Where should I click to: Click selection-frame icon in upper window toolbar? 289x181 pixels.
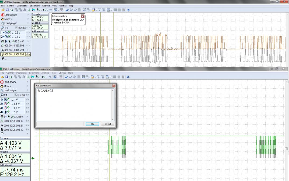click(x=84, y=10)
